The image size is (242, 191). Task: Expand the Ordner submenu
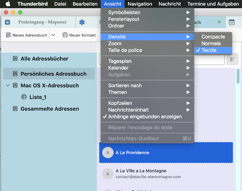click(x=147, y=26)
